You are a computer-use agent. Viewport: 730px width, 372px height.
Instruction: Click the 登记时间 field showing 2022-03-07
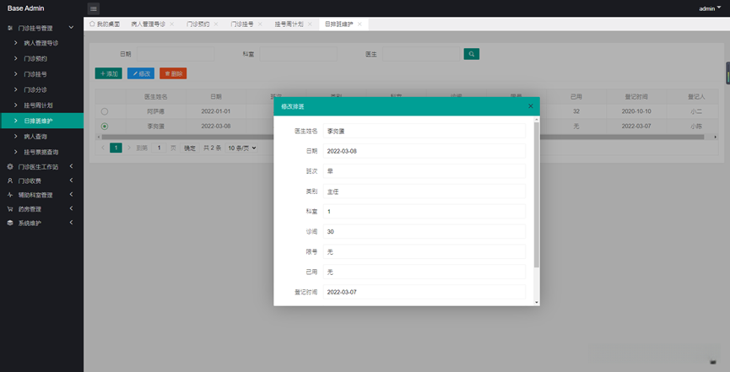point(424,292)
